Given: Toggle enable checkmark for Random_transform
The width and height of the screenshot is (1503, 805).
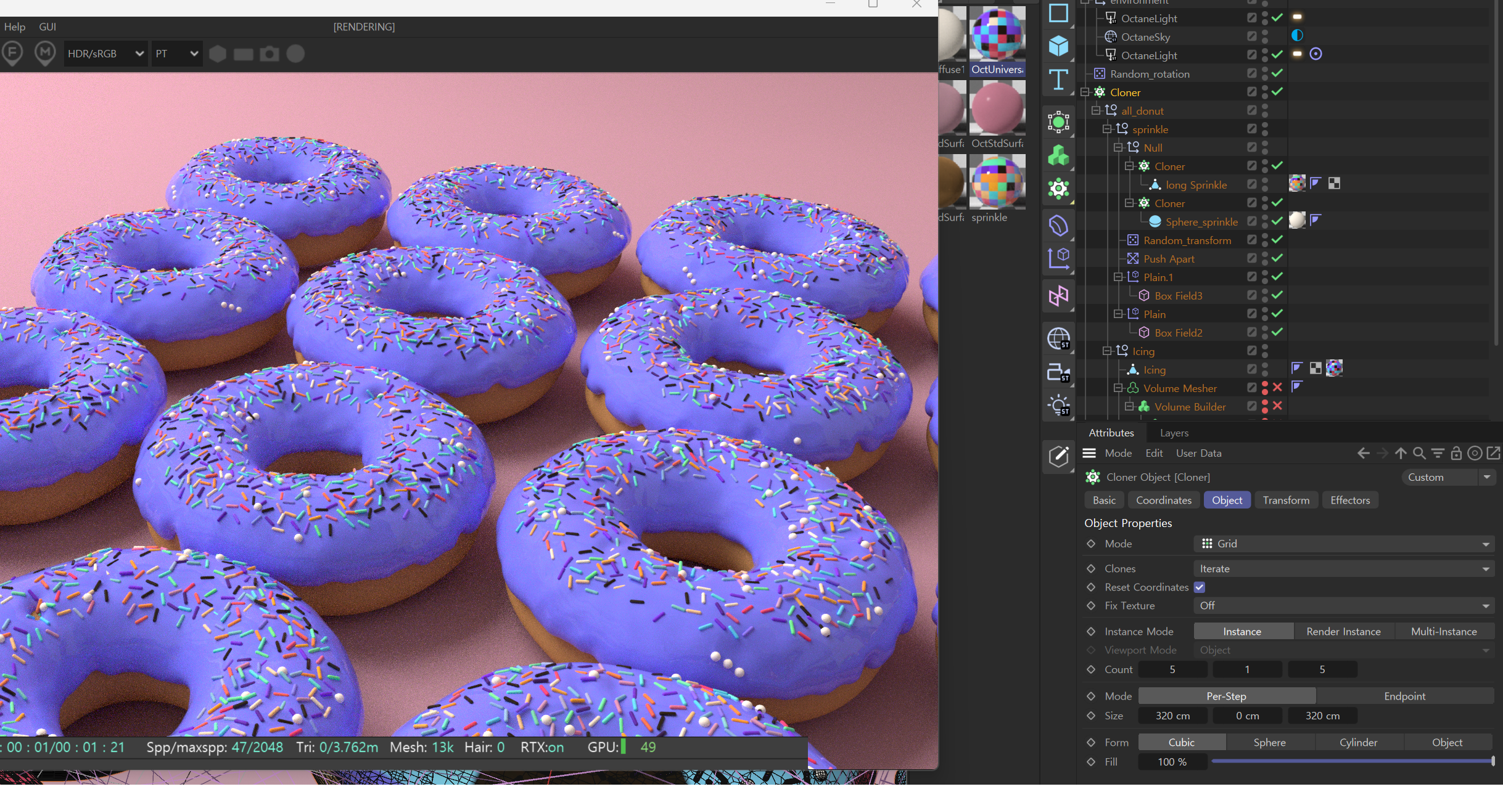Looking at the screenshot, I should (x=1277, y=240).
